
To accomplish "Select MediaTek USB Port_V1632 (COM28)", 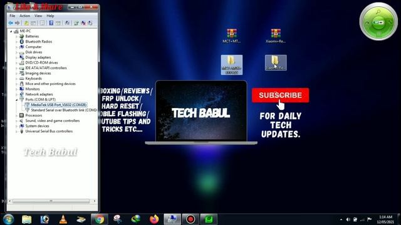I will (x=58, y=105).
